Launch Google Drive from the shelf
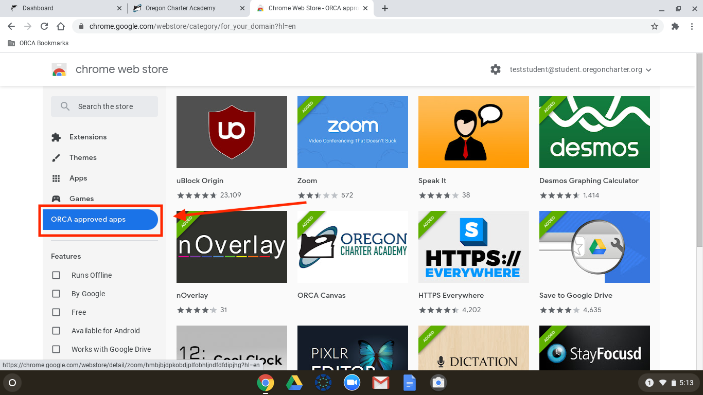 294,383
